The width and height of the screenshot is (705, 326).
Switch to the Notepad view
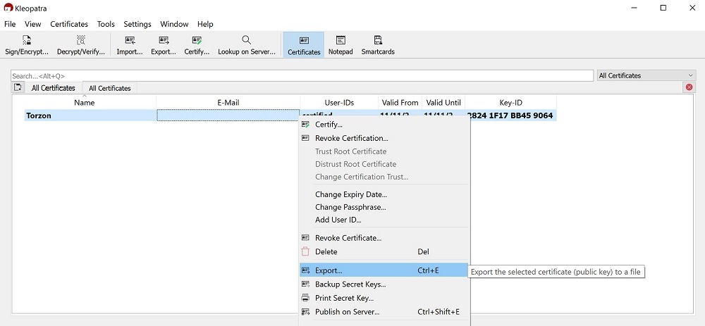pyautogui.click(x=341, y=45)
